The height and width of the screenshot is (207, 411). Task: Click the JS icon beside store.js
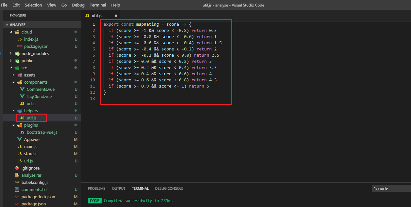coord(20,154)
